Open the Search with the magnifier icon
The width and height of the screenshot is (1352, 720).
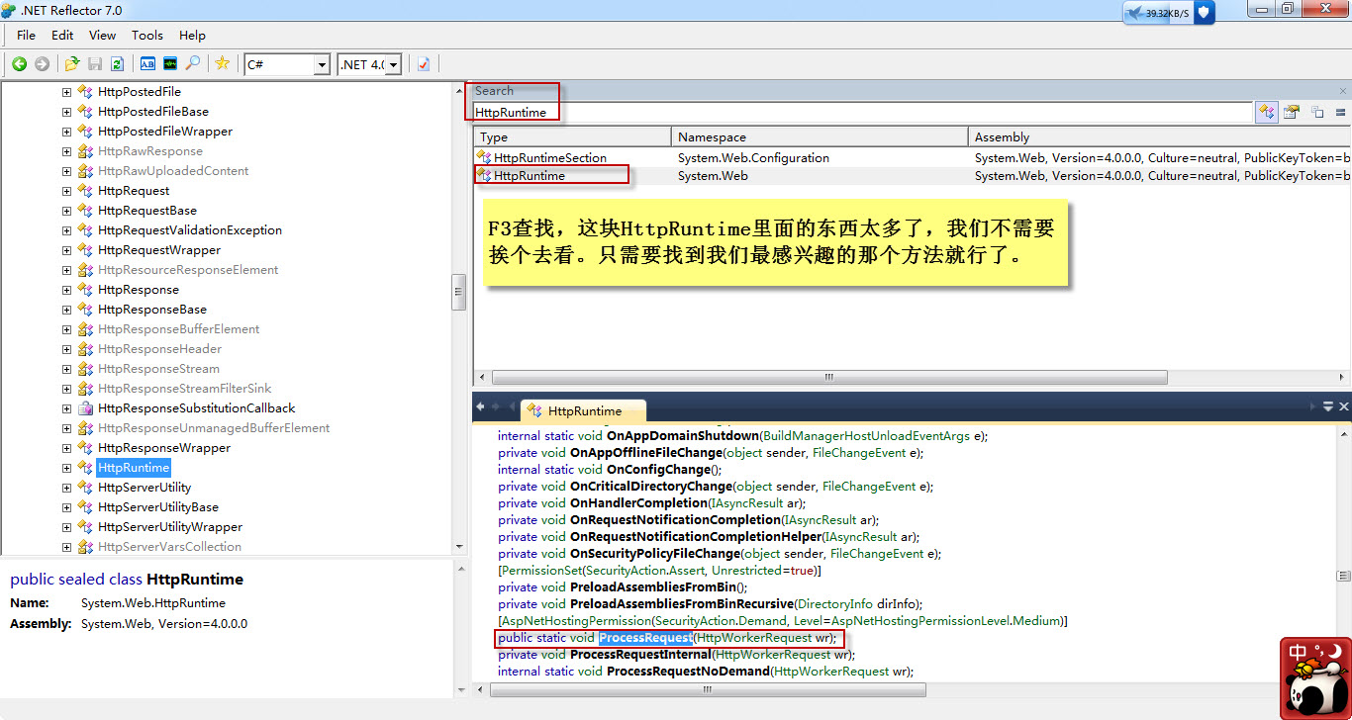[x=194, y=63]
